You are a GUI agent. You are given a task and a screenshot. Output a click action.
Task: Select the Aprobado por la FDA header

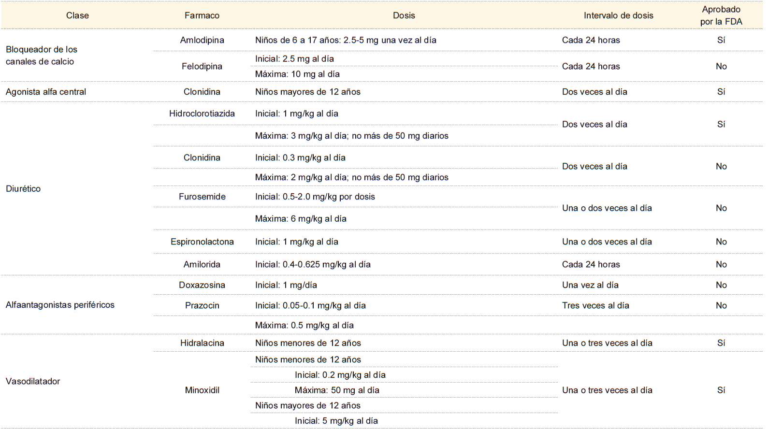click(721, 15)
